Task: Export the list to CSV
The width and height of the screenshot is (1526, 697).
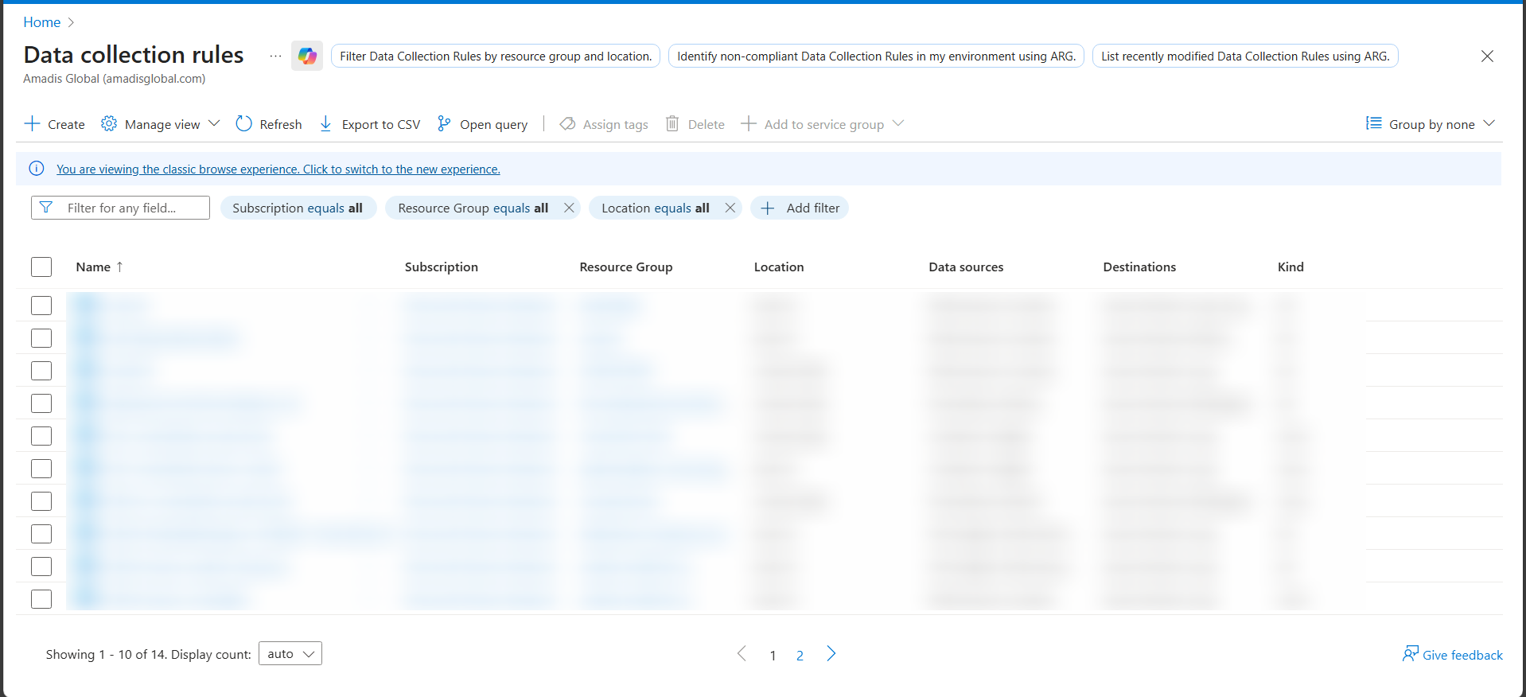Action: pyautogui.click(x=369, y=124)
